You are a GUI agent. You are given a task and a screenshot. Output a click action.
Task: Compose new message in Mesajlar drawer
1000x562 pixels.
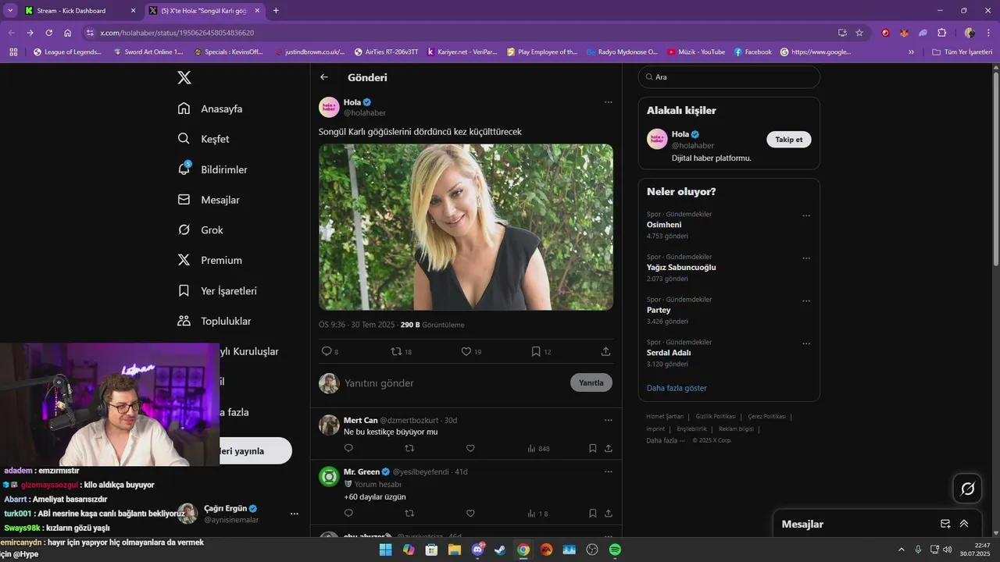point(945,524)
